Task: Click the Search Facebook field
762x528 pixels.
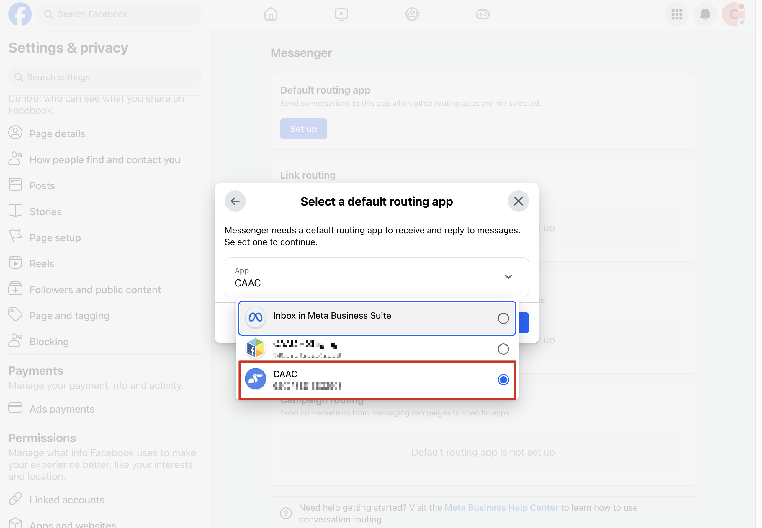Action: point(119,14)
